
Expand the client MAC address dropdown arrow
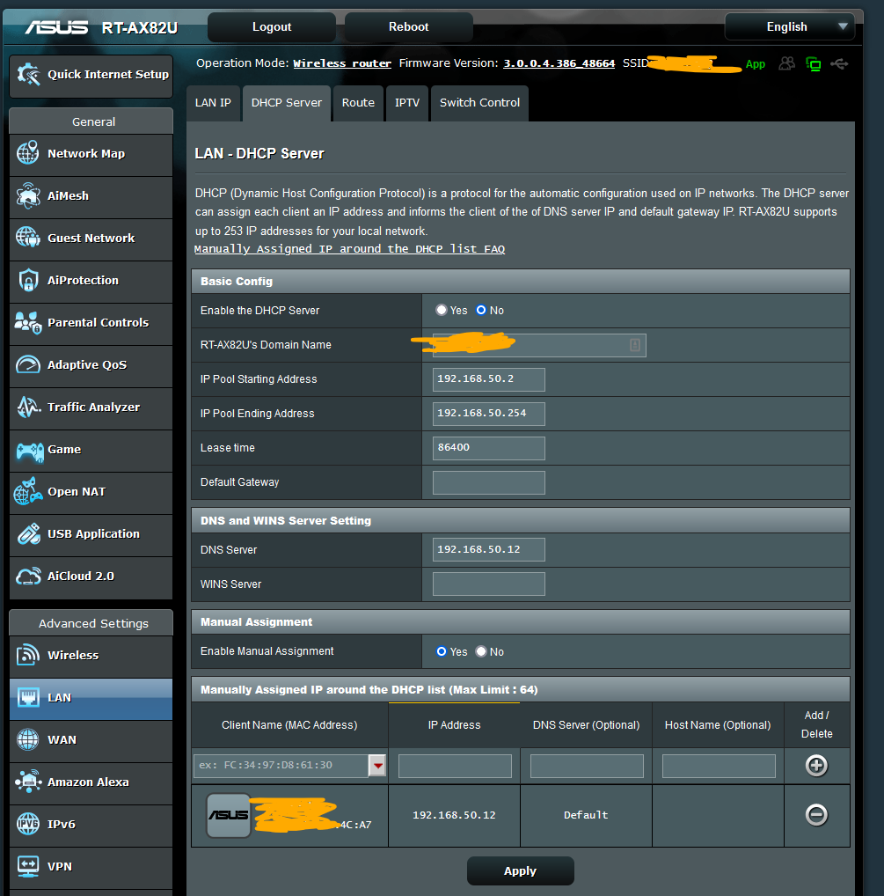click(x=377, y=766)
